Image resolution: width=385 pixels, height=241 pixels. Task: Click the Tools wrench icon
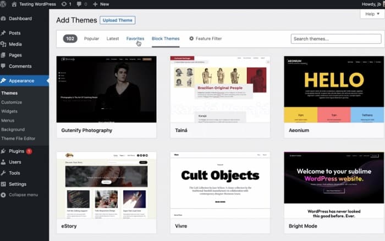pos(3,173)
